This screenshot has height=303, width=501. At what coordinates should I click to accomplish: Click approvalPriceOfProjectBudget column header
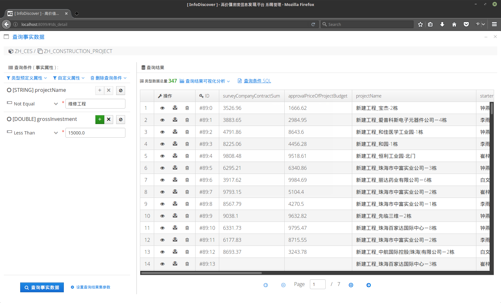coord(318,96)
